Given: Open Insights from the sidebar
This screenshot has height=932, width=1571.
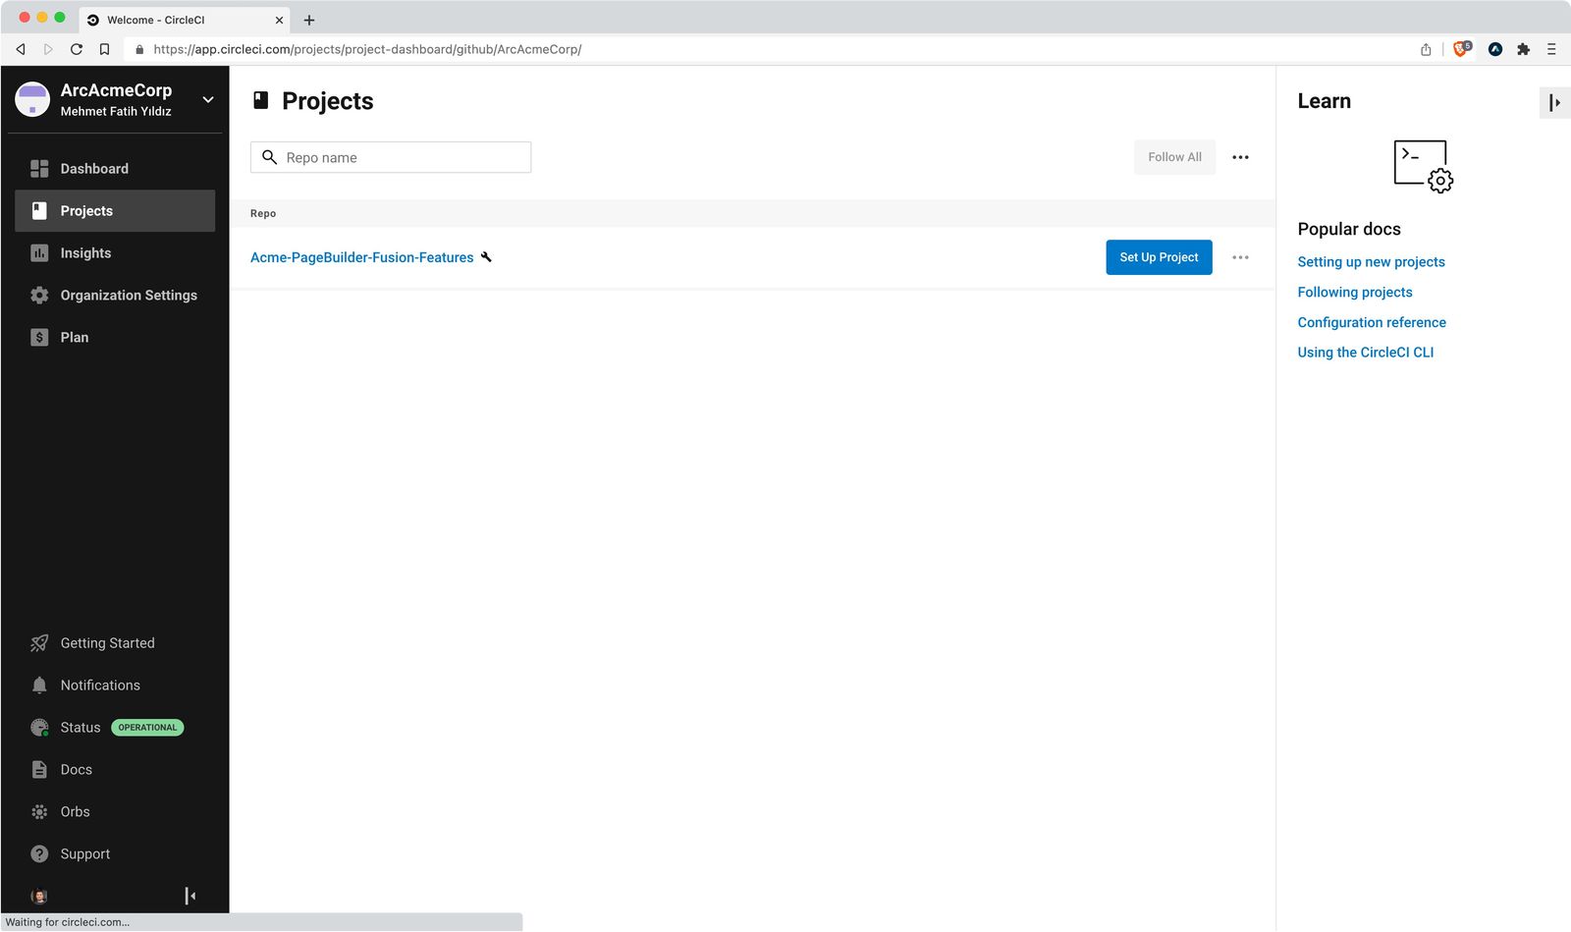Looking at the screenshot, I should point(115,253).
